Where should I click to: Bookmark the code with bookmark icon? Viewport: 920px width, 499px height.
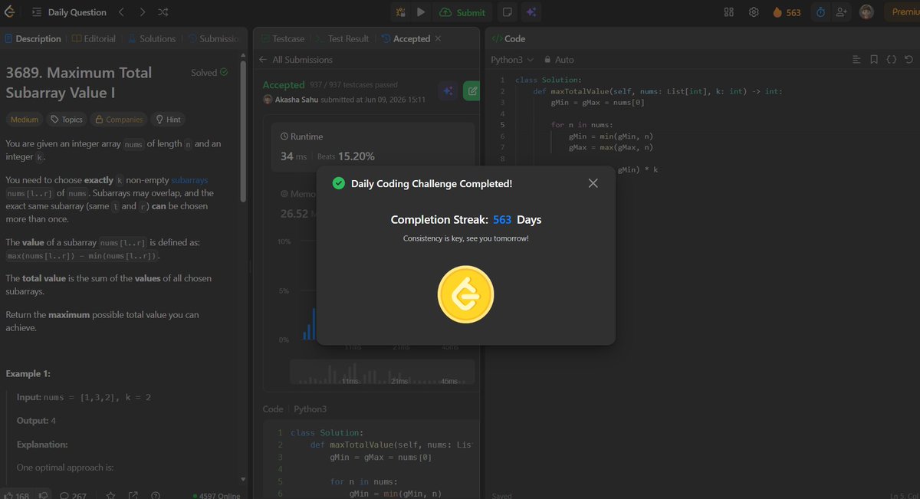874,59
